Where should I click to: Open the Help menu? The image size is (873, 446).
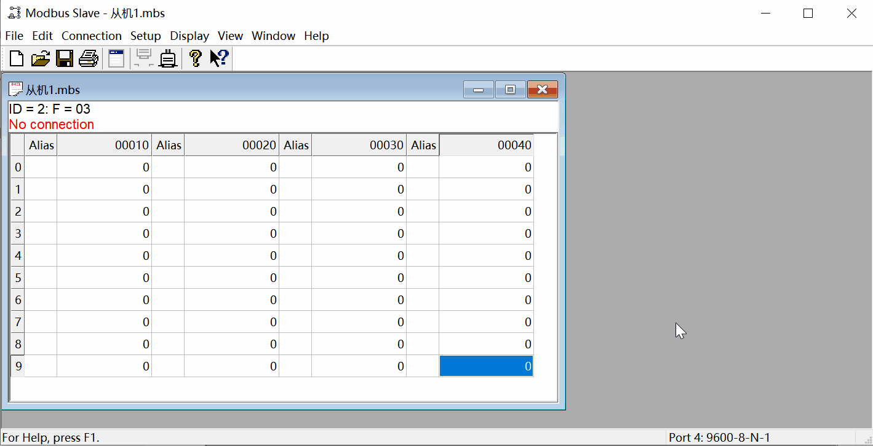point(316,36)
